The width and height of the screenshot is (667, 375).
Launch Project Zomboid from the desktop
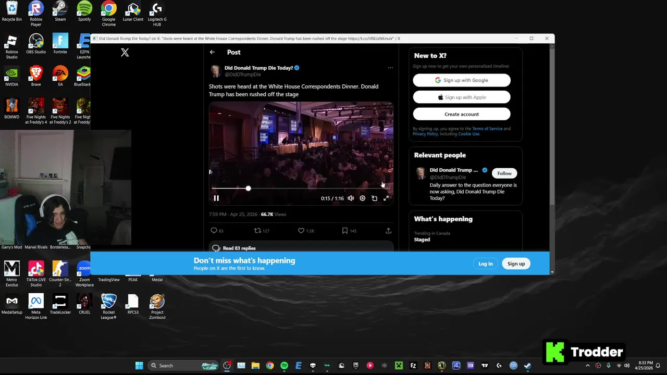(157, 307)
